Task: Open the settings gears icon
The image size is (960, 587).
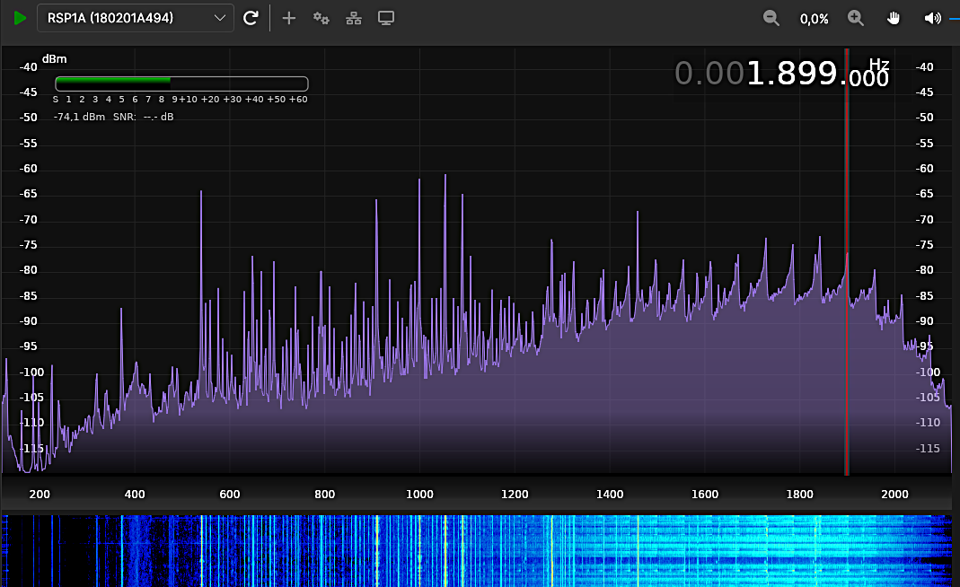Action: pyautogui.click(x=321, y=18)
